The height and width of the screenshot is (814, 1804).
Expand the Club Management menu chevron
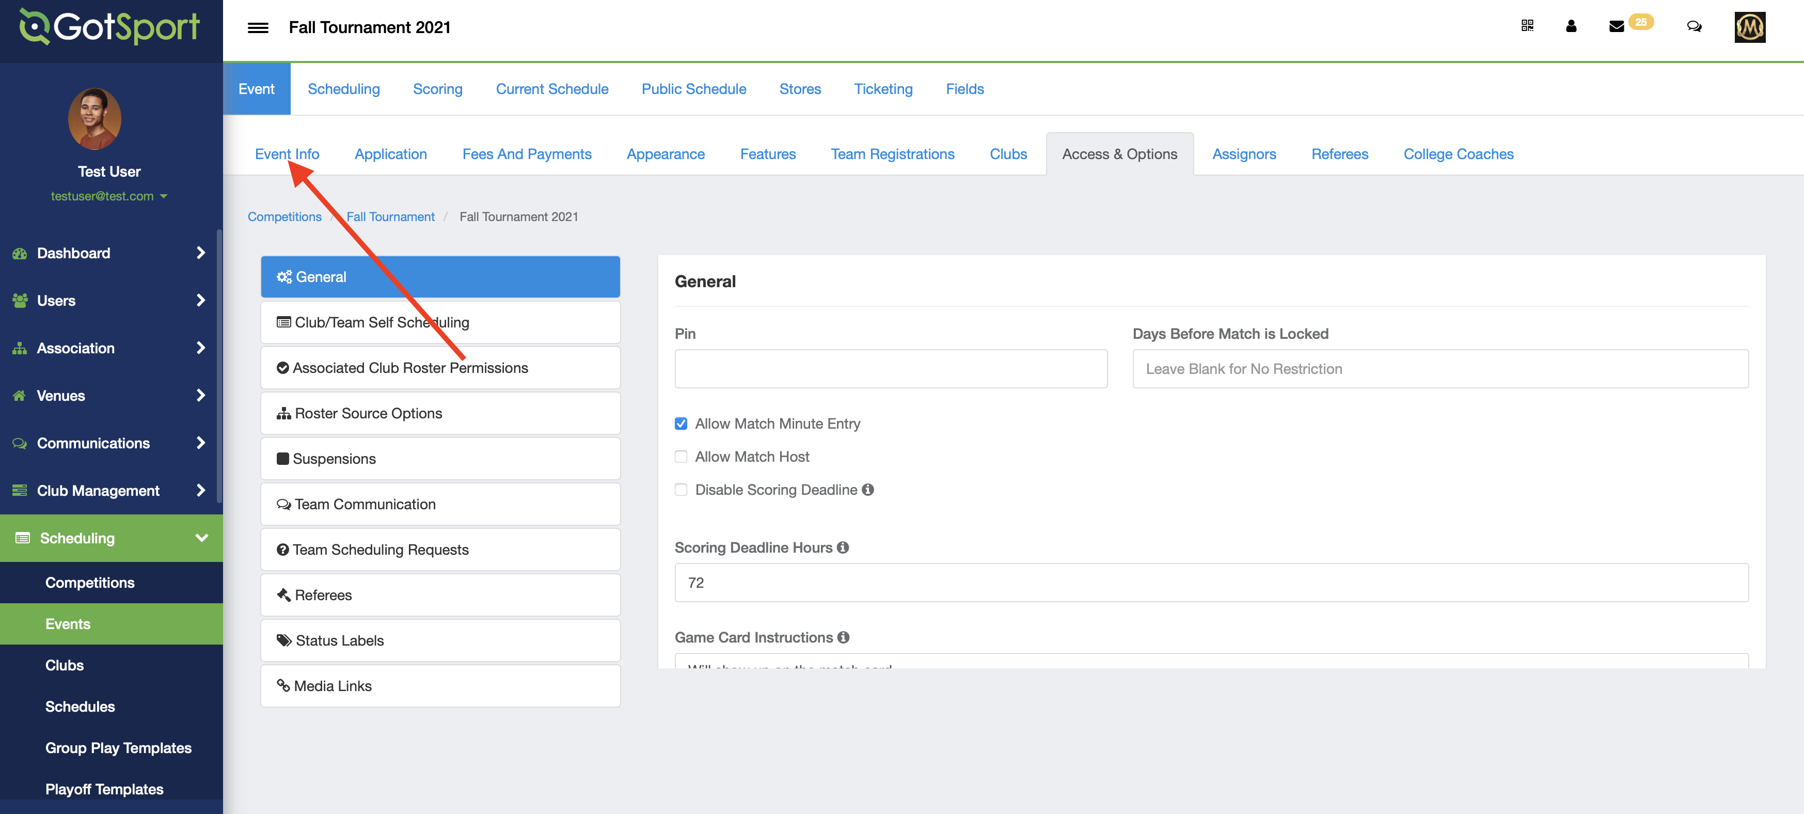(201, 490)
